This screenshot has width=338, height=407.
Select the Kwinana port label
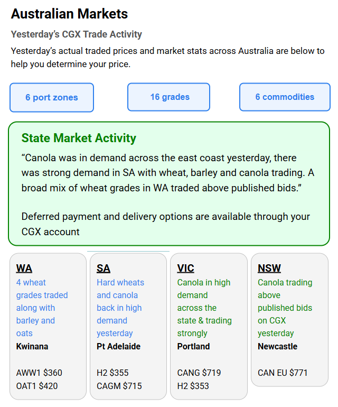coord(32,347)
